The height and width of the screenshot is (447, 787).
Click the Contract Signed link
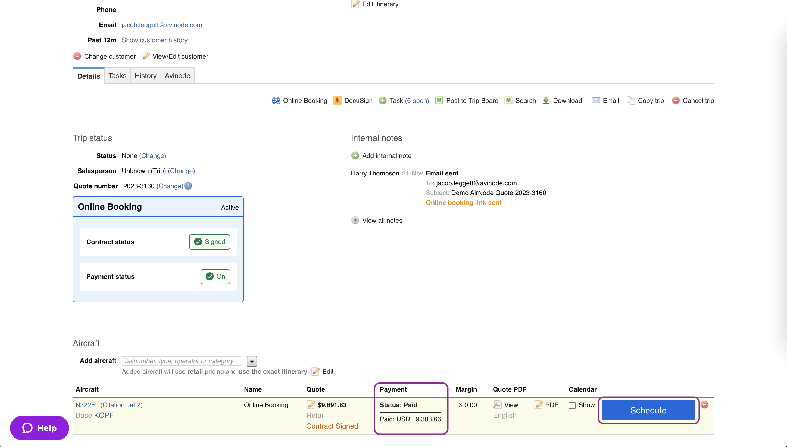(x=332, y=426)
